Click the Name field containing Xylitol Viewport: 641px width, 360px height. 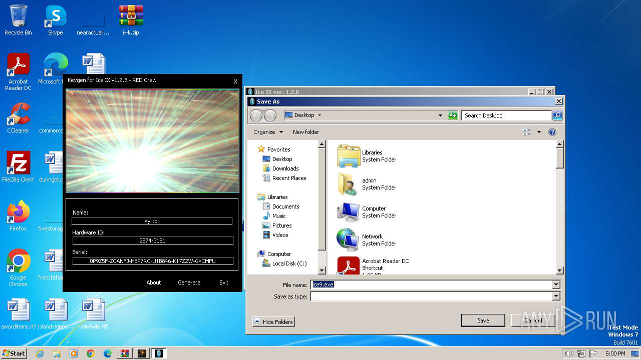tap(152, 220)
